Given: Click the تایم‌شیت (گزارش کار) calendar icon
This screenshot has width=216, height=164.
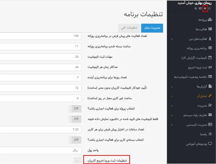Looking at the screenshot, I should tap(210, 58).
